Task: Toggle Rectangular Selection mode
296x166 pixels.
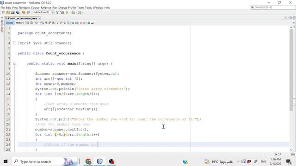Action: tap(57, 23)
